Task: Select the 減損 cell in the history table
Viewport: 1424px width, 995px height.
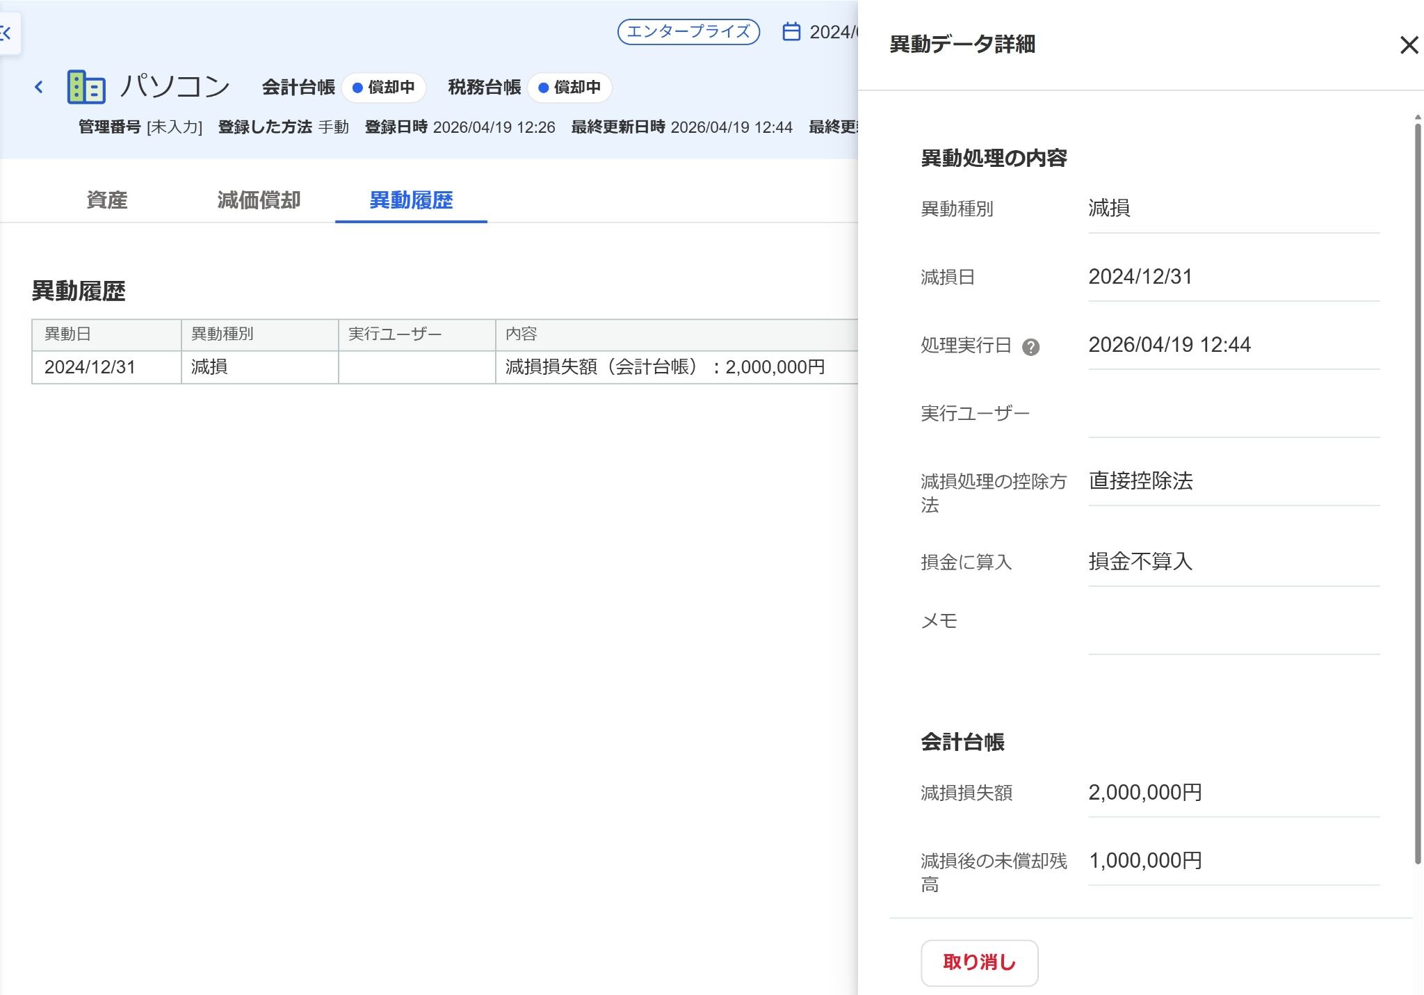Action: click(x=259, y=367)
